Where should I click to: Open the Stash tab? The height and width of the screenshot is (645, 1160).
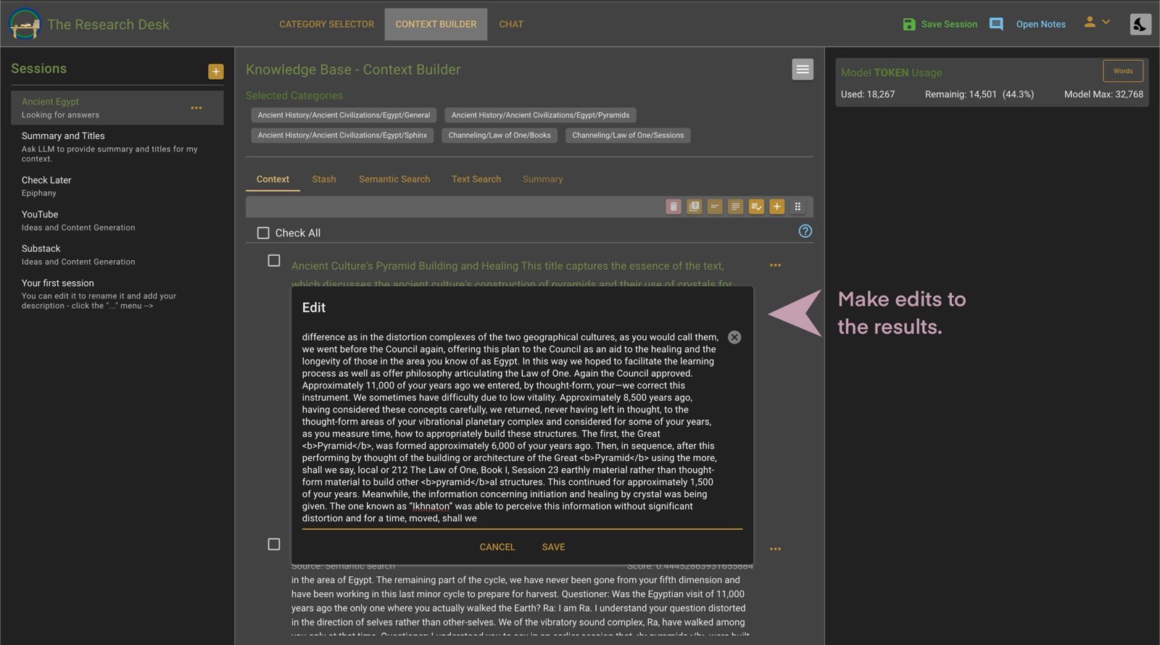[x=324, y=179]
